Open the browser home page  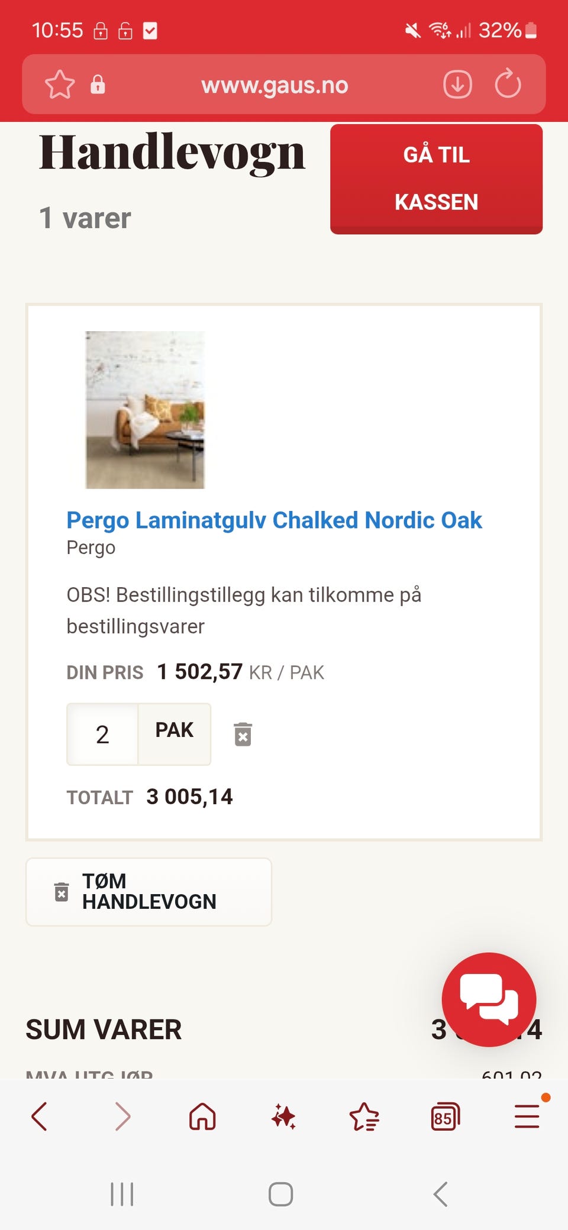point(202,1116)
